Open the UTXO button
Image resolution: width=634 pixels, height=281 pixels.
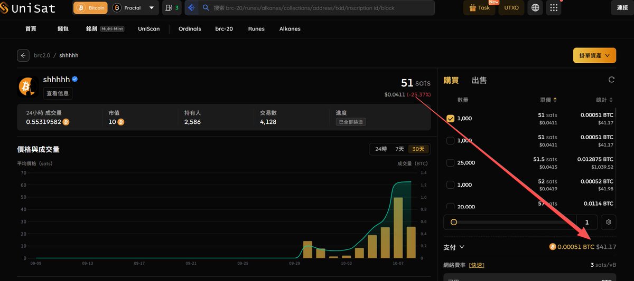[512, 8]
